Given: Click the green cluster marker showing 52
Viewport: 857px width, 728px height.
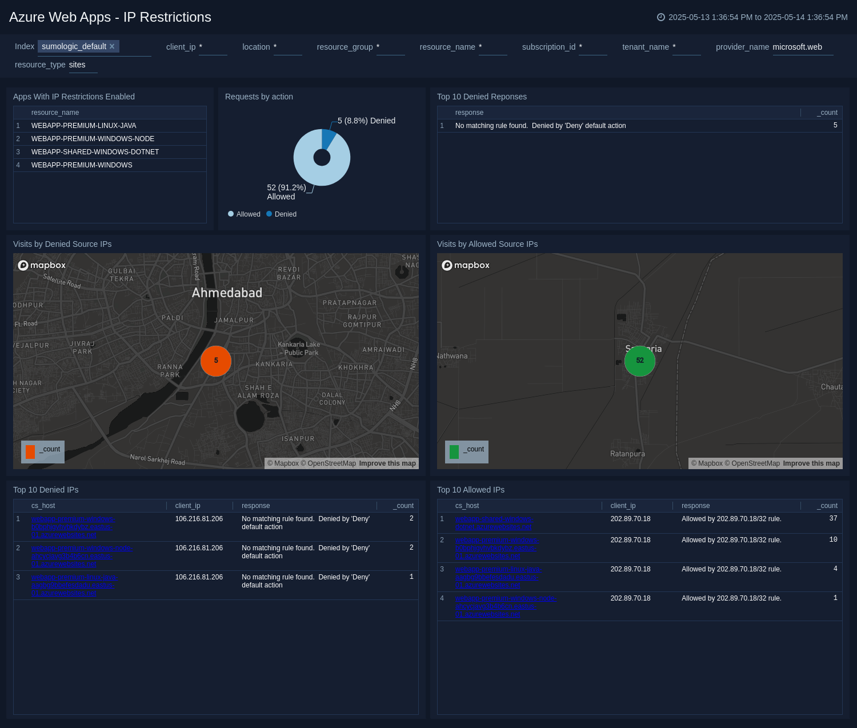Looking at the screenshot, I should pos(640,361).
